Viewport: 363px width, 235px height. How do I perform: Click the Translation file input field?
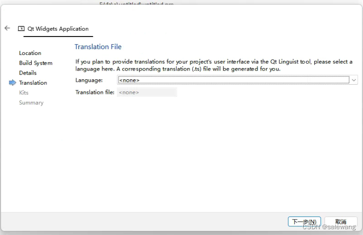147,92
